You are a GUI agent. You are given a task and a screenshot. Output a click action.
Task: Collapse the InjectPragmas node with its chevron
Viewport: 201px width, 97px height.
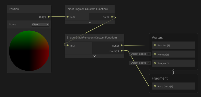click(x=90, y=22)
